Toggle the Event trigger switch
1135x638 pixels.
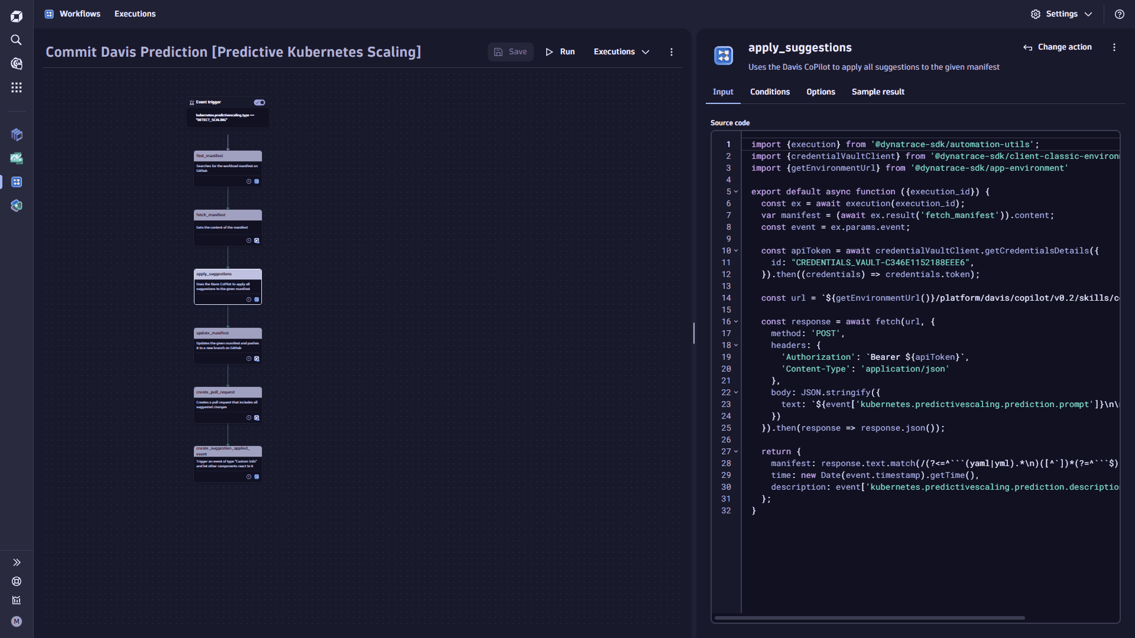point(260,102)
